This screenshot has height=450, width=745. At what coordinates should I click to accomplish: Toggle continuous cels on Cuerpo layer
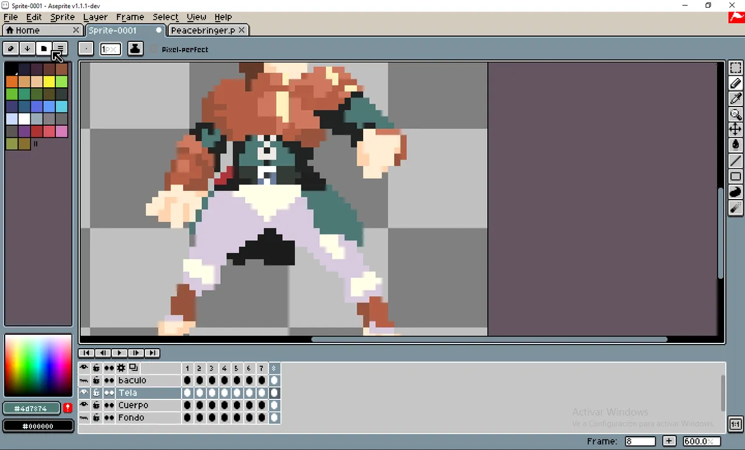[109, 405]
